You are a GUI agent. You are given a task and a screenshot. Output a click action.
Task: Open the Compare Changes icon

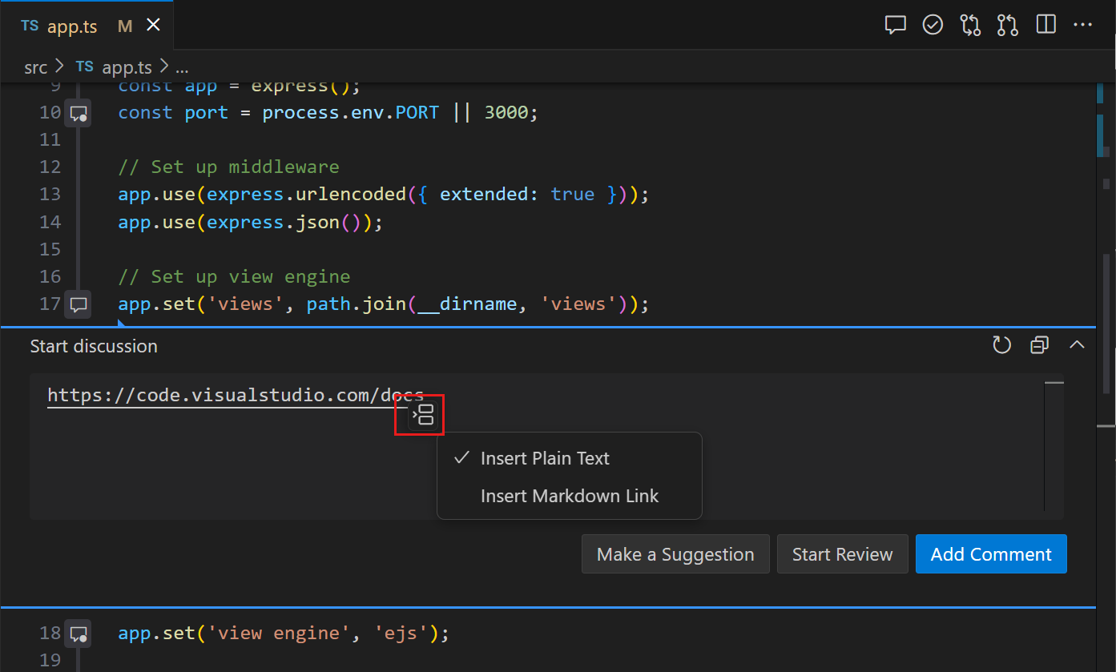coord(970,25)
